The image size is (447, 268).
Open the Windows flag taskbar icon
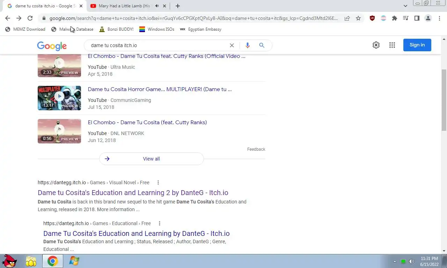[x=74, y=261]
